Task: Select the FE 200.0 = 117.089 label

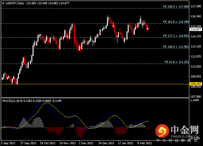Action: (x=176, y=6)
